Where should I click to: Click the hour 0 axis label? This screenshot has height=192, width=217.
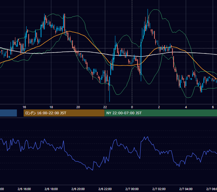click(132, 107)
